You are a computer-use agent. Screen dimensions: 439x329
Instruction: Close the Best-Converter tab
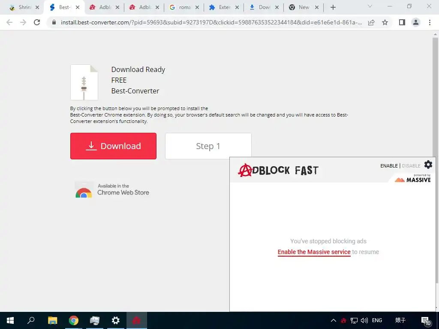tap(78, 8)
